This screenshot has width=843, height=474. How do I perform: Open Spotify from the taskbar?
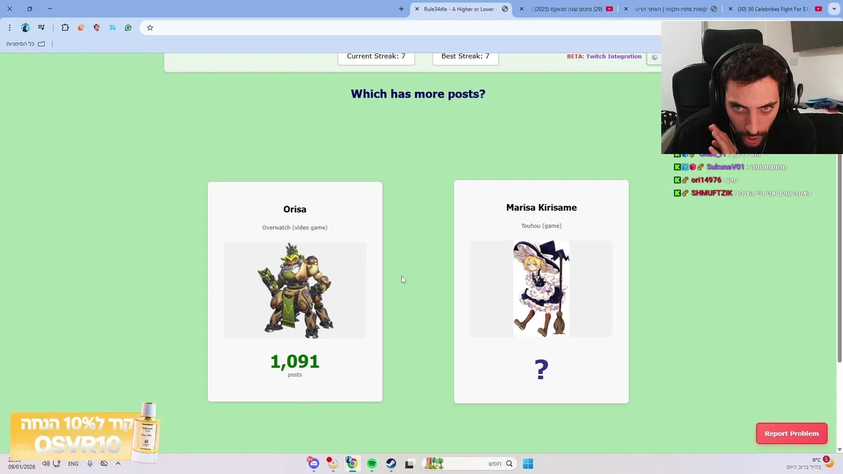pos(371,463)
